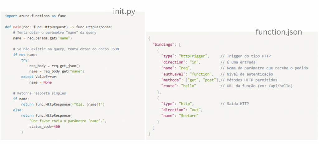
Task: Click the def main function definition
Action: click(x=59, y=27)
